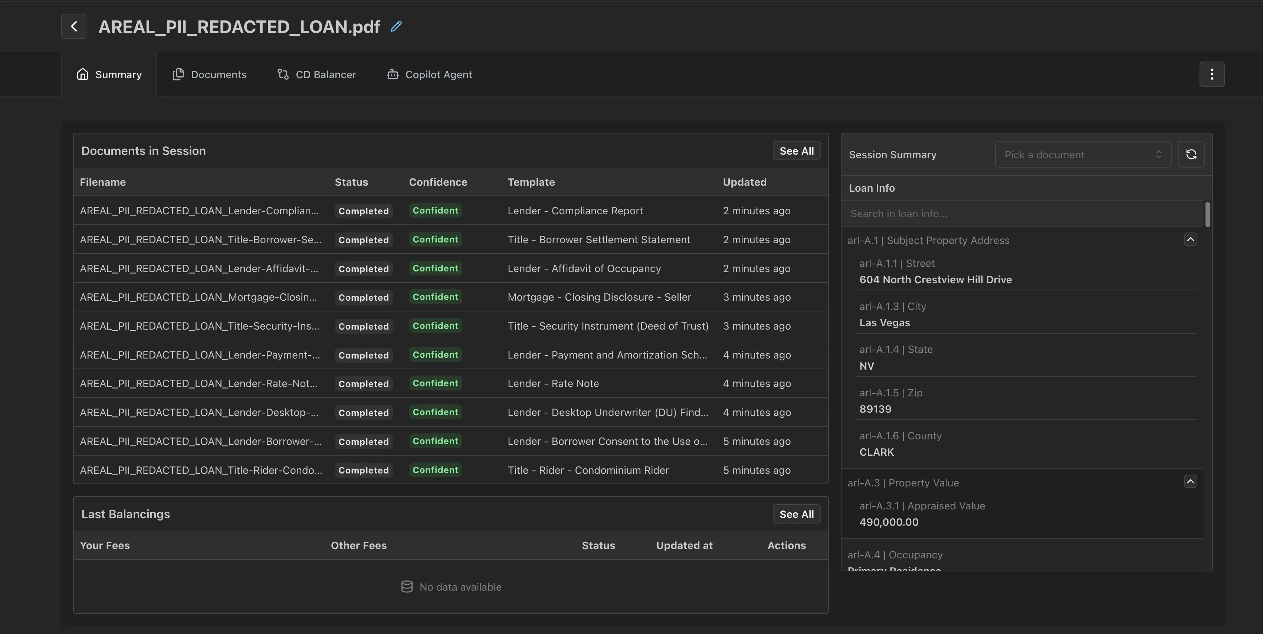This screenshot has height=634, width=1263.
Task: Select the Title-Borrower-Se... filename
Action: point(200,240)
